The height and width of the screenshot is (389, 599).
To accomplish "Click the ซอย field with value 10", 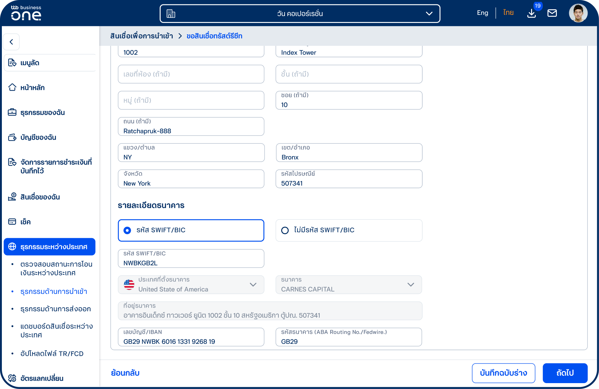I will pos(349,100).
